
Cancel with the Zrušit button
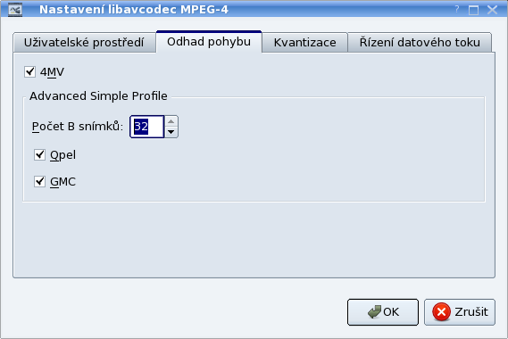[x=460, y=312]
